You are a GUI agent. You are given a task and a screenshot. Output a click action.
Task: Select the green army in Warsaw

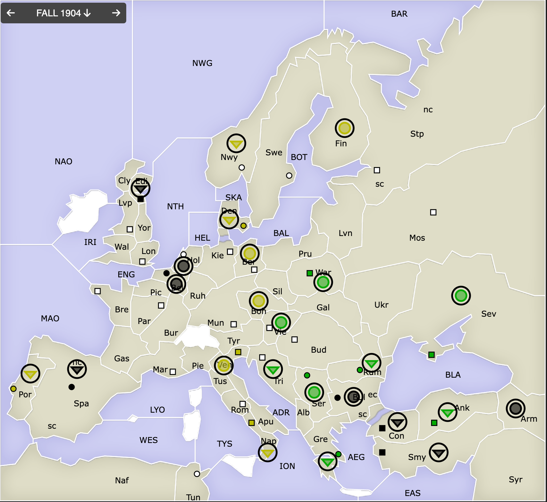click(x=323, y=282)
